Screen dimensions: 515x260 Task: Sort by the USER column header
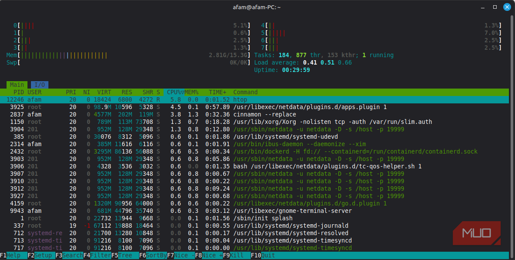click(34, 92)
